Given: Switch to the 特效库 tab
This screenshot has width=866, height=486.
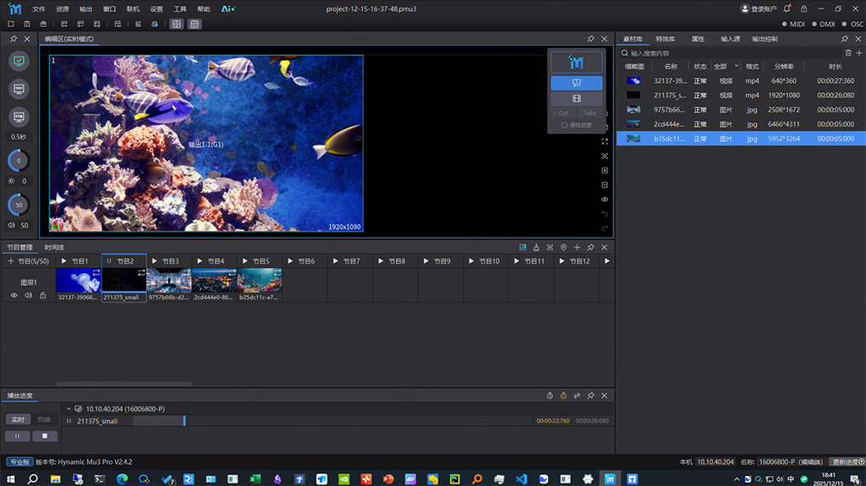Looking at the screenshot, I should 665,39.
